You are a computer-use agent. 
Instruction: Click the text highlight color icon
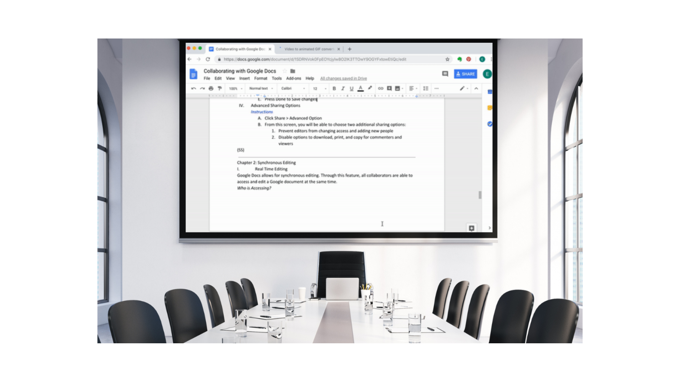click(370, 89)
